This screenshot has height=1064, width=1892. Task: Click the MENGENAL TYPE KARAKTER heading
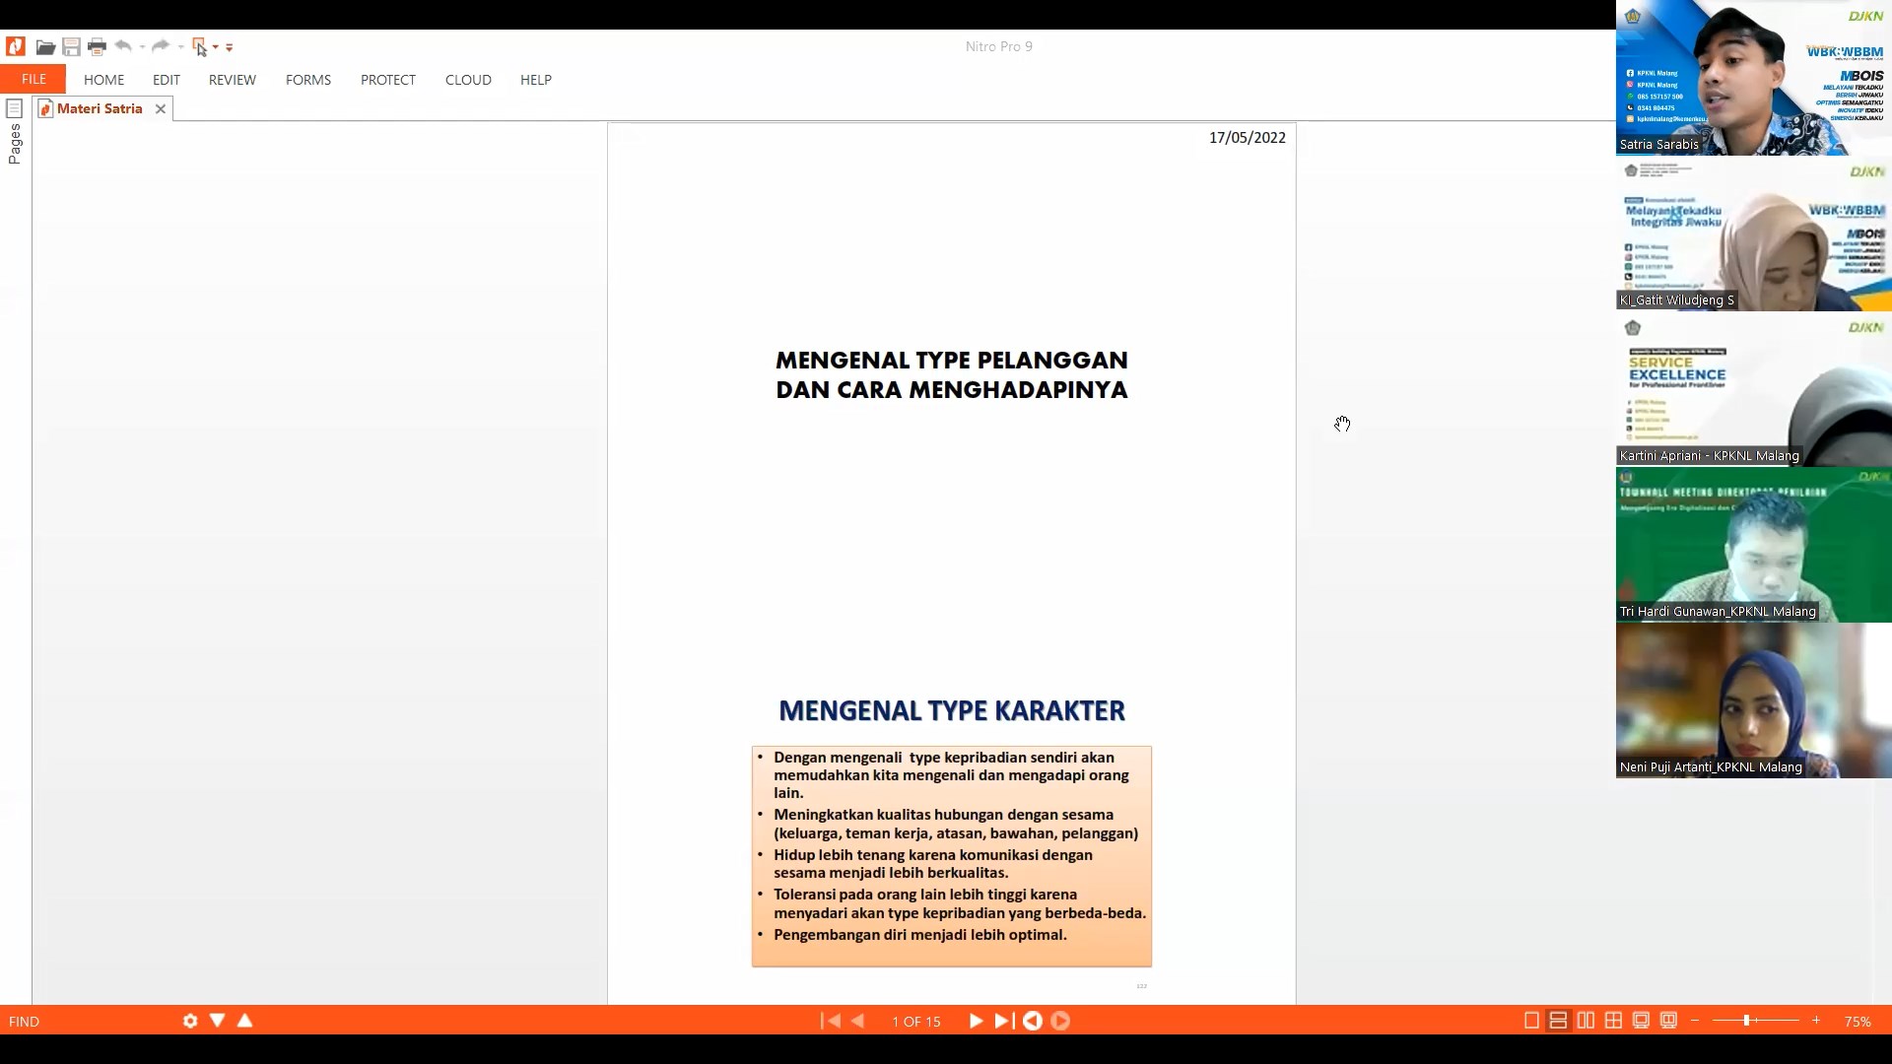click(x=952, y=710)
